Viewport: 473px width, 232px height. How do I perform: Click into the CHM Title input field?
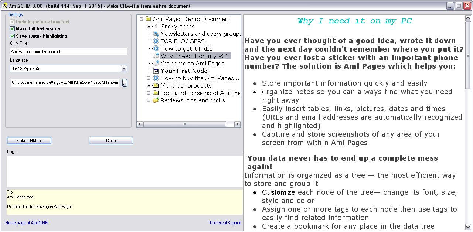pos(69,52)
